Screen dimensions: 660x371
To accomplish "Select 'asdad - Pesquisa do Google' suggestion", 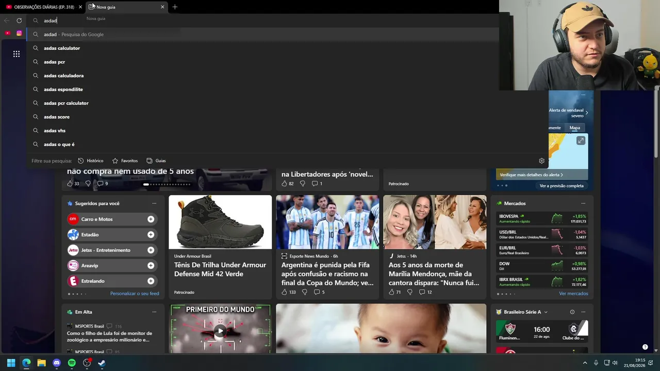I will (x=287, y=35).
